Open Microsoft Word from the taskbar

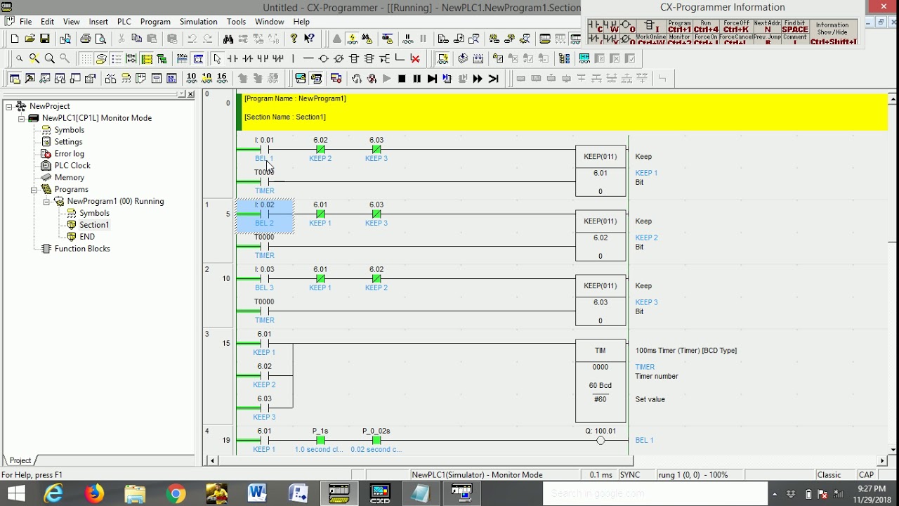click(257, 493)
